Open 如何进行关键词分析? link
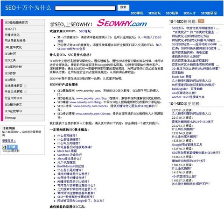 click(71, 178)
